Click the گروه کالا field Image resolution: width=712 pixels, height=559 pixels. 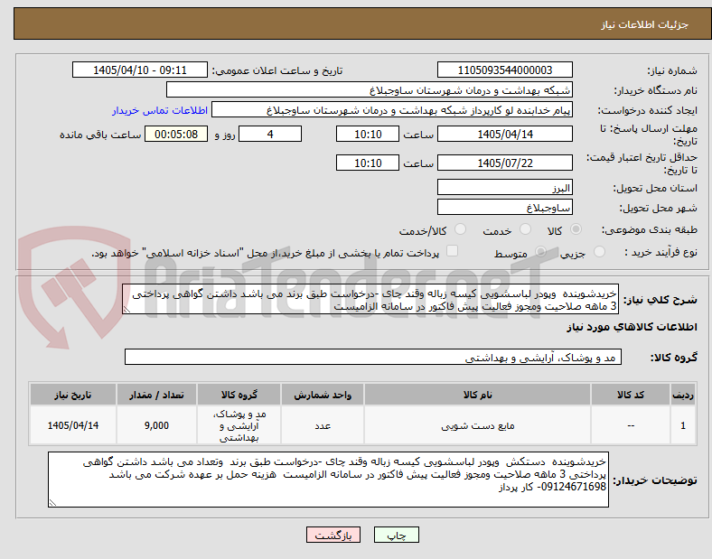[373, 357]
